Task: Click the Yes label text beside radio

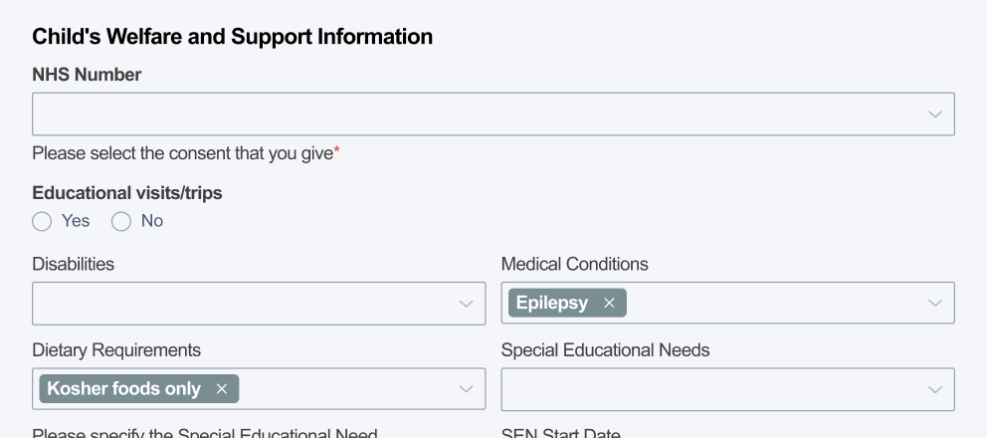Action: pyautogui.click(x=76, y=221)
